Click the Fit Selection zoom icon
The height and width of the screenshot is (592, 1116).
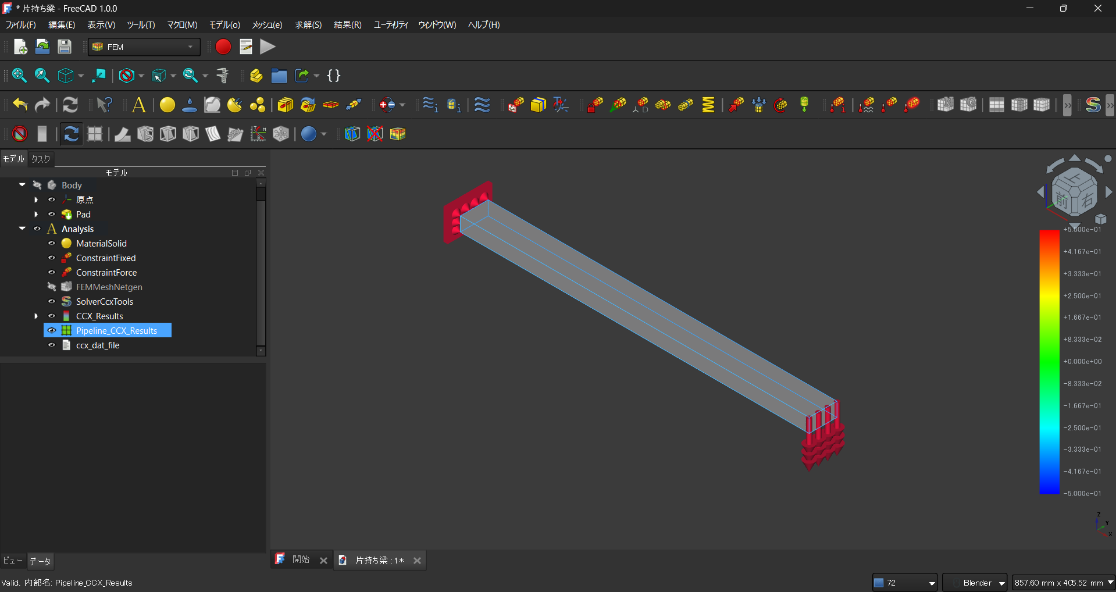coord(42,76)
